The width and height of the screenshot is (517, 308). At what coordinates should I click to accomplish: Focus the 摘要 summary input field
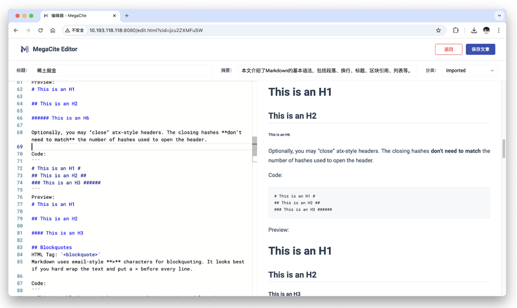(x=327, y=70)
